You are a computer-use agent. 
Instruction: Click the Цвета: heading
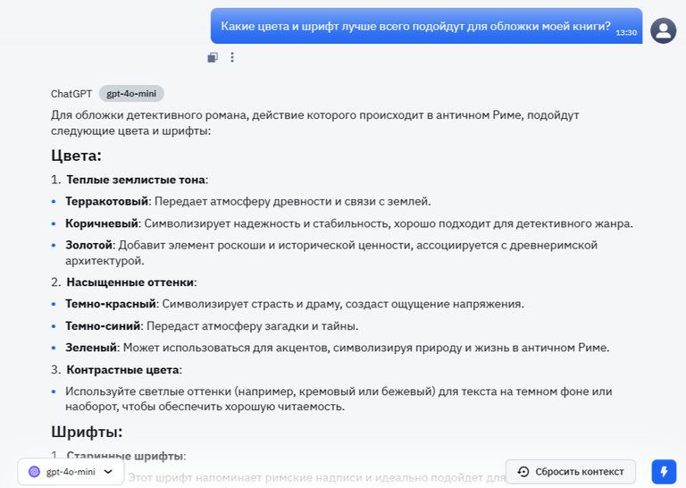click(x=76, y=156)
